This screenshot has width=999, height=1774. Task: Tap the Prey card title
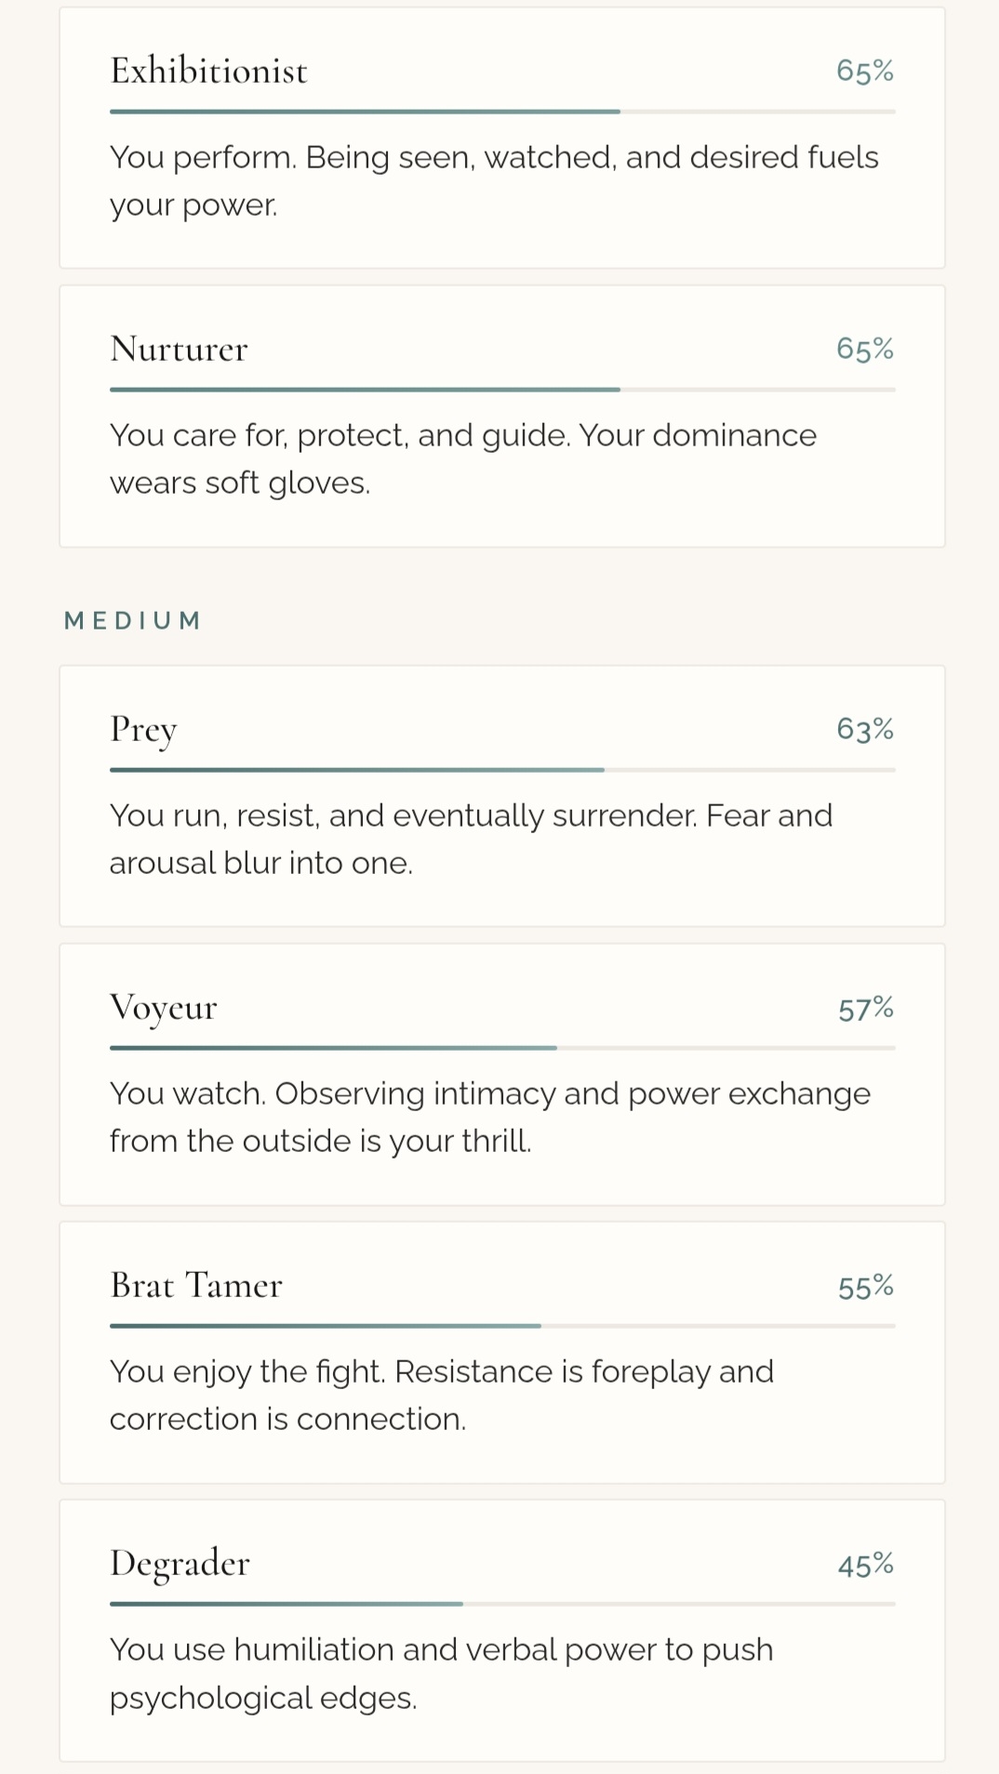click(143, 730)
